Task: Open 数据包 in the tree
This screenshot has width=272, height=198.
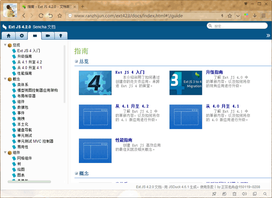Action: click(x=23, y=107)
